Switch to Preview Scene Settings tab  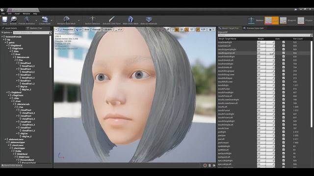pos(253,28)
